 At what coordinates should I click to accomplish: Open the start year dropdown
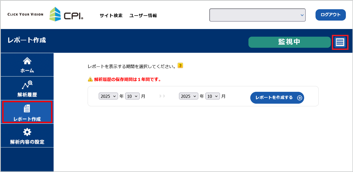click(x=108, y=96)
